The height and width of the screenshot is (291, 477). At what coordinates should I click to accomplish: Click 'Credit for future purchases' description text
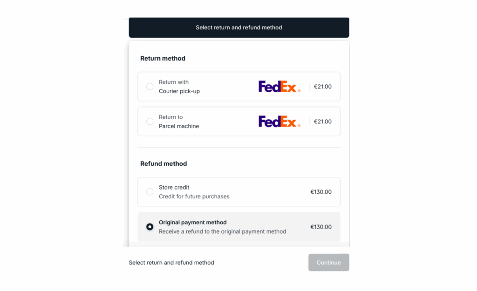pos(194,196)
